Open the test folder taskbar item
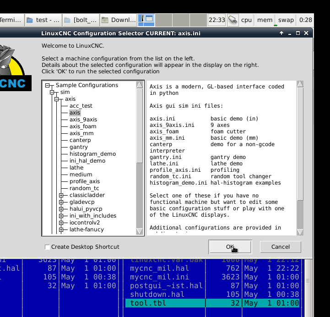 pyautogui.click(x=43, y=20)
